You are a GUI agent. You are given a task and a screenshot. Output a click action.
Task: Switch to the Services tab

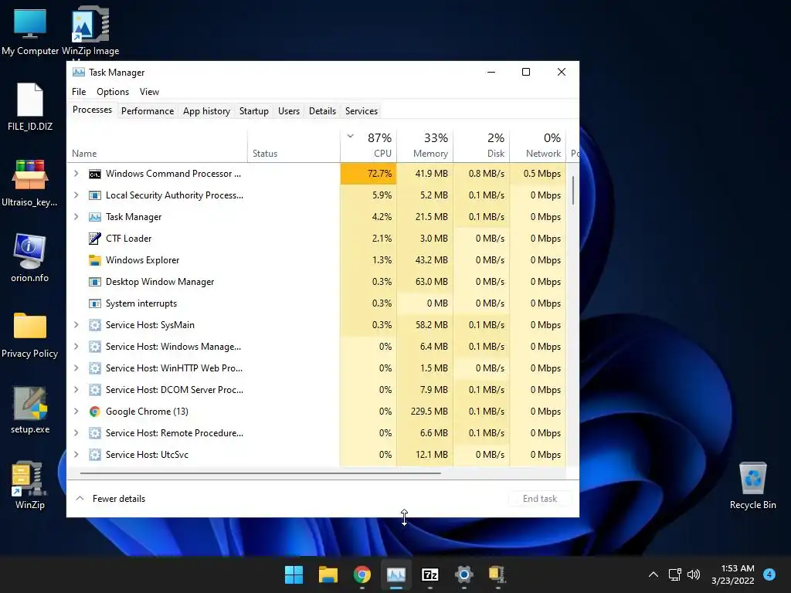tap(362, 111)
